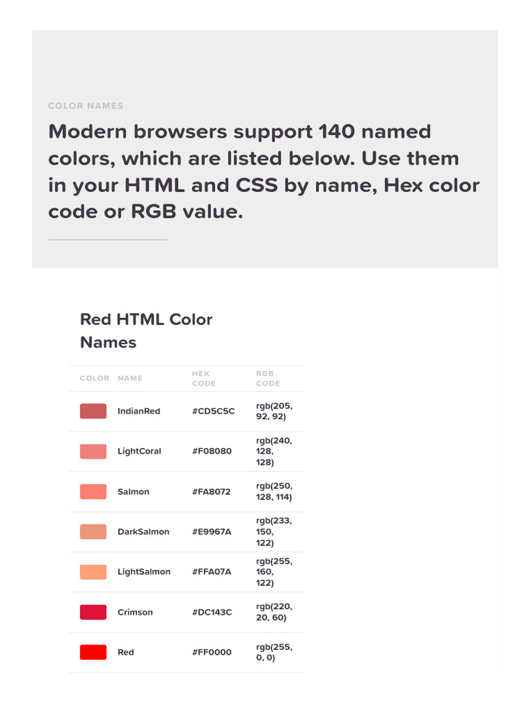Select the rgb(255, 160, 122) value
529x705 pixels.
(x=273, y=571)
